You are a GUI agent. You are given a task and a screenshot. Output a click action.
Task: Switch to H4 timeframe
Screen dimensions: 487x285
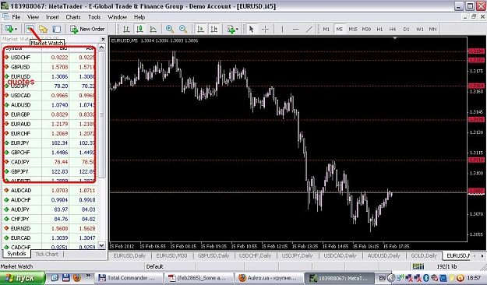tap(393, 29)
